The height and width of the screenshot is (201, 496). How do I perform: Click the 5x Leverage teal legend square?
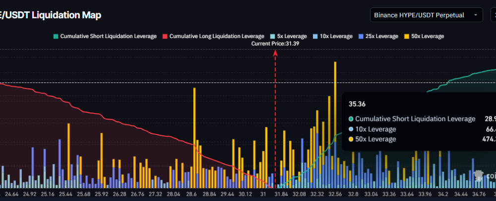pos(273,36)
